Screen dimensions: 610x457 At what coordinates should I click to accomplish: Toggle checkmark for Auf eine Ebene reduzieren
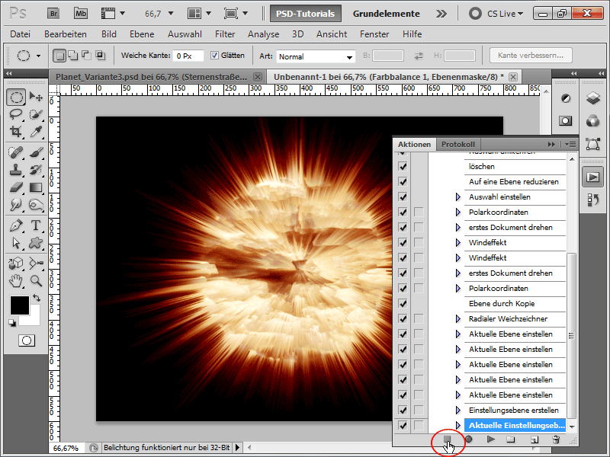(403, 181)
